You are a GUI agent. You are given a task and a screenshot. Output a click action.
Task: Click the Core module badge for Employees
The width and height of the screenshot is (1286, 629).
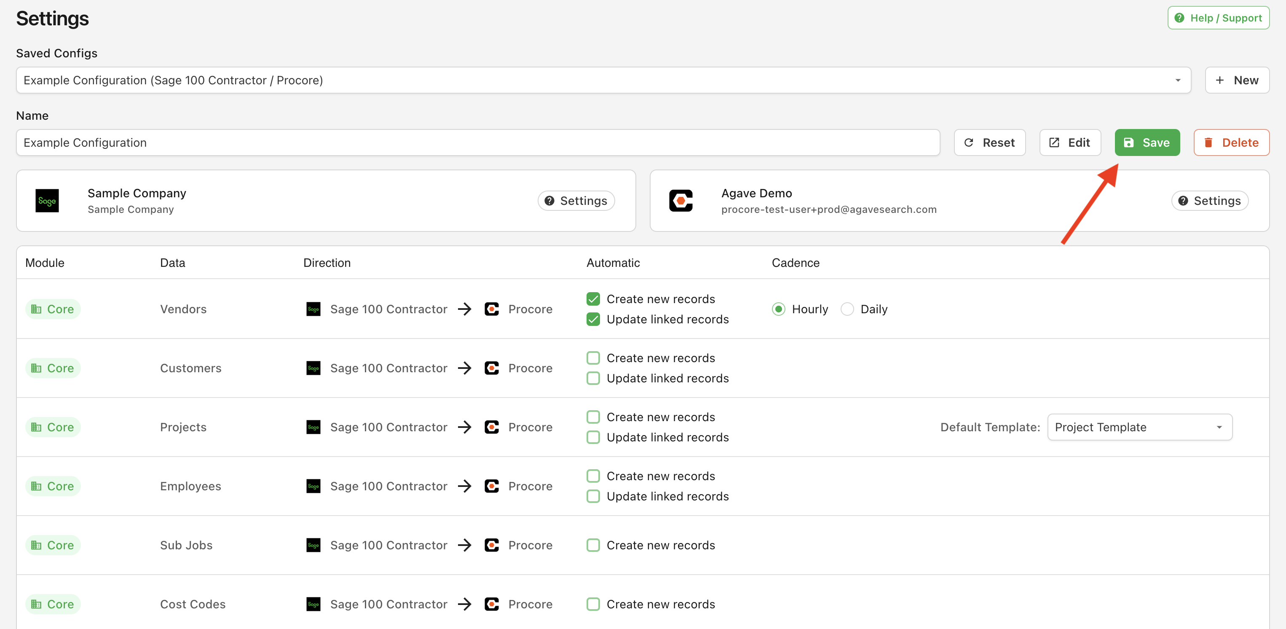pyautogui.click(x=53, y=486)
